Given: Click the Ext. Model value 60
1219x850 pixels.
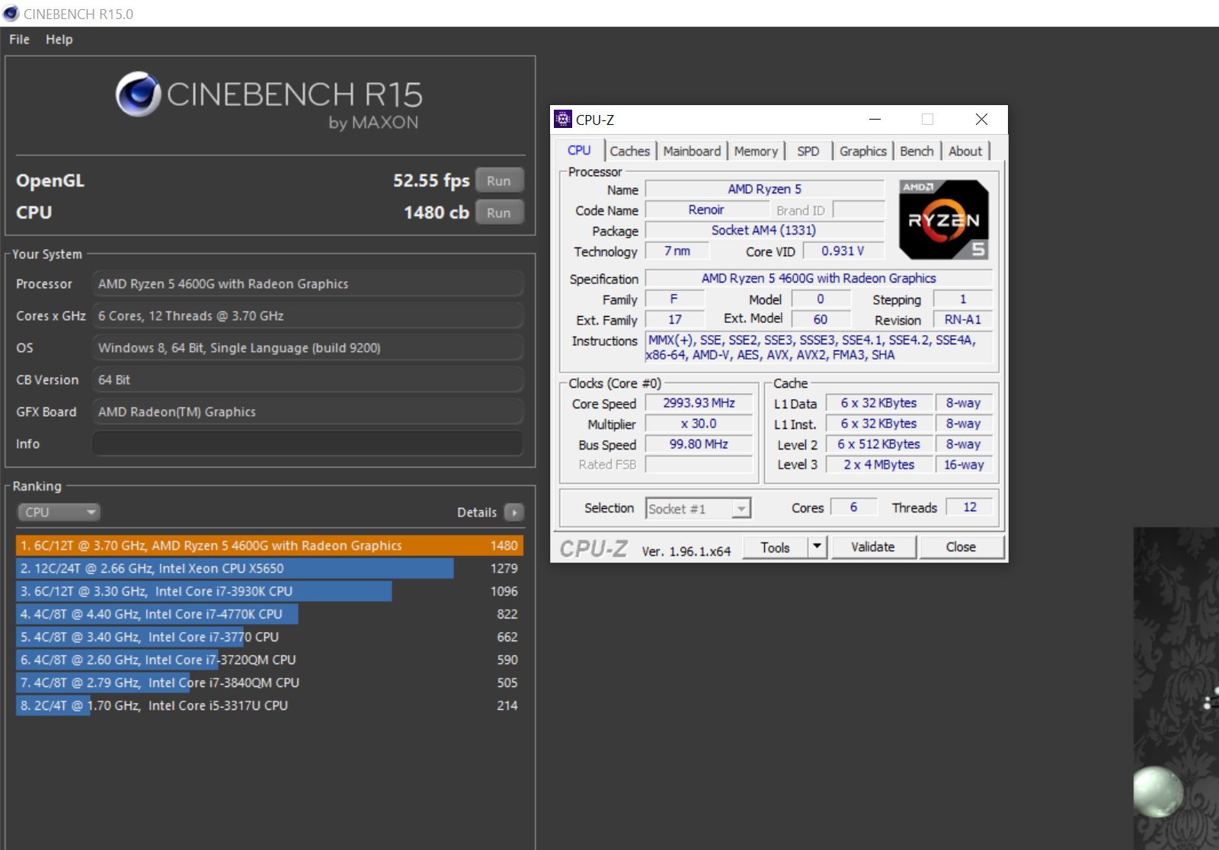Looking at the screenshot, I should point(821,320).
